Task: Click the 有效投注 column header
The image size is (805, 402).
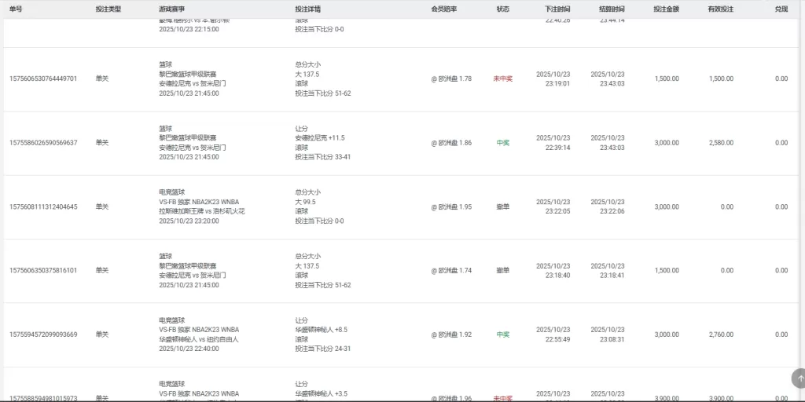Action: [x=720, y=9]
